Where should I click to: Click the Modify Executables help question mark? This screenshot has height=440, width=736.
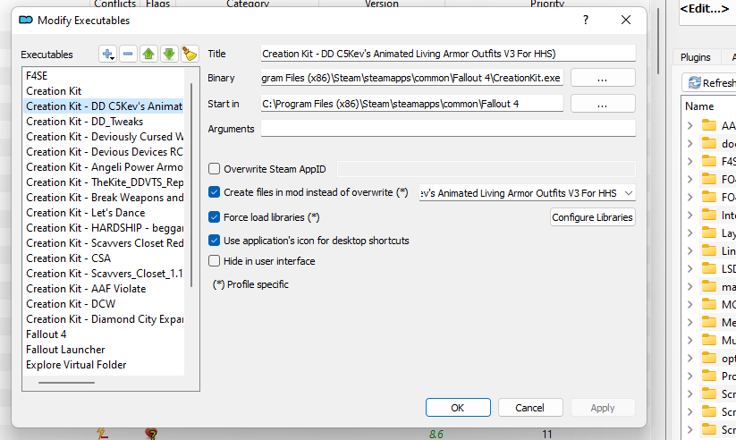click(586, 20)
